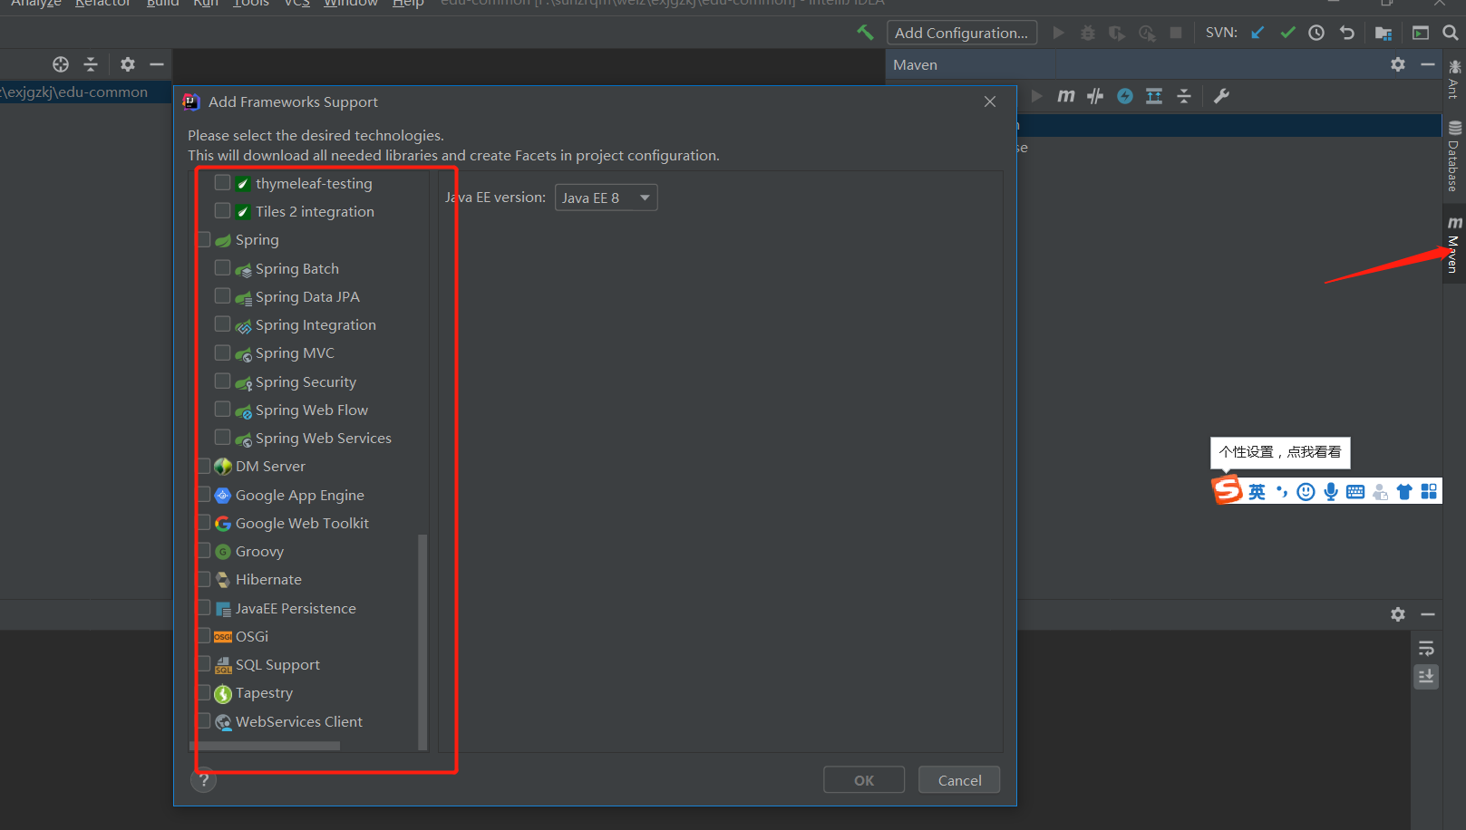Click scroll to end icon in bottom panel
This screenshot has width=1466, height=830.
point(1426,677)
